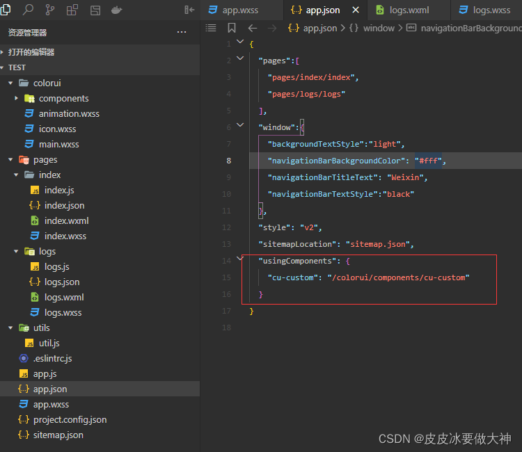Open index.wxml file
The image size is (522, 452).
click(x=67, y=221)
